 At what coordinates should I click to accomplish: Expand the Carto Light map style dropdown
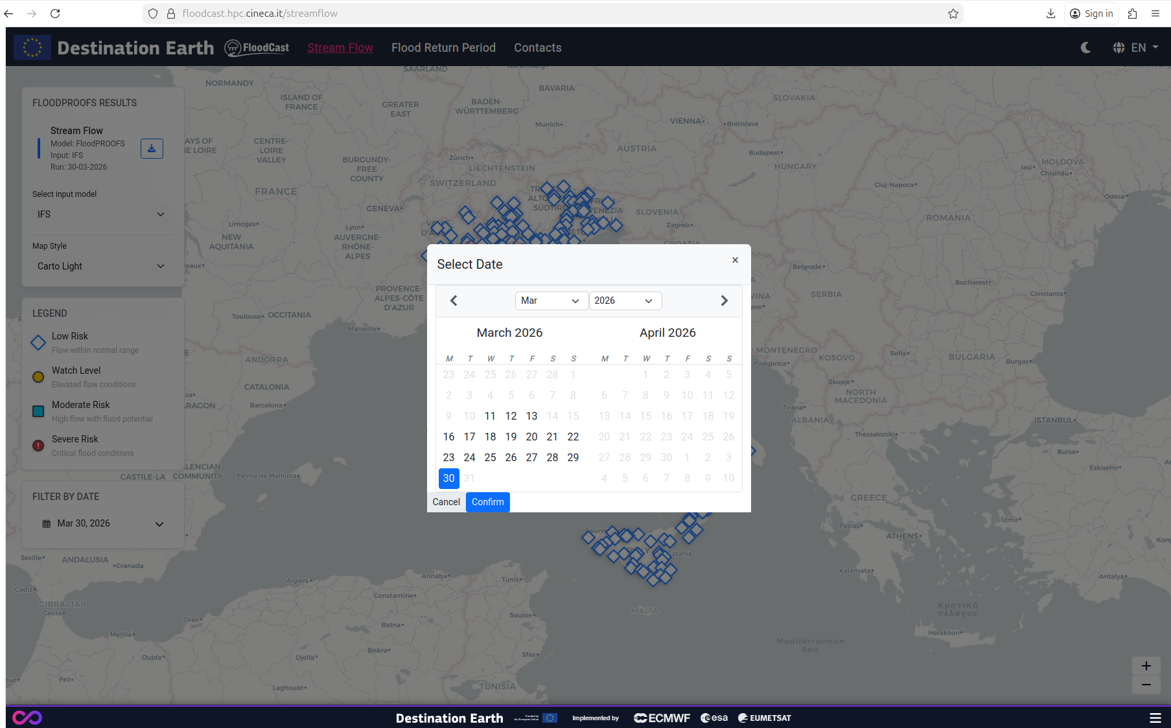coord(100,266)
